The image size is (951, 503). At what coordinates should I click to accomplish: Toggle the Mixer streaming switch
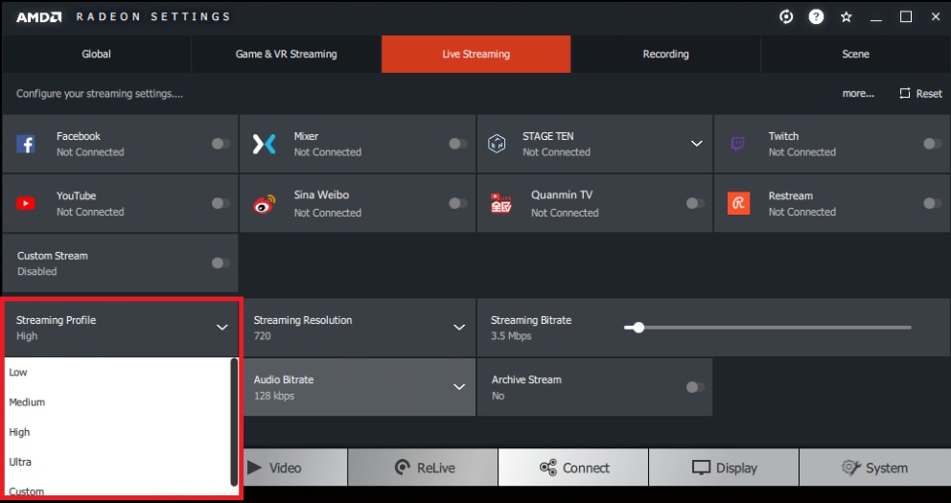coord(457,144)
